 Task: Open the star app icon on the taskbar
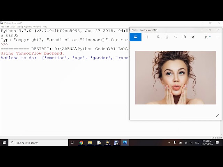(108, 143)
